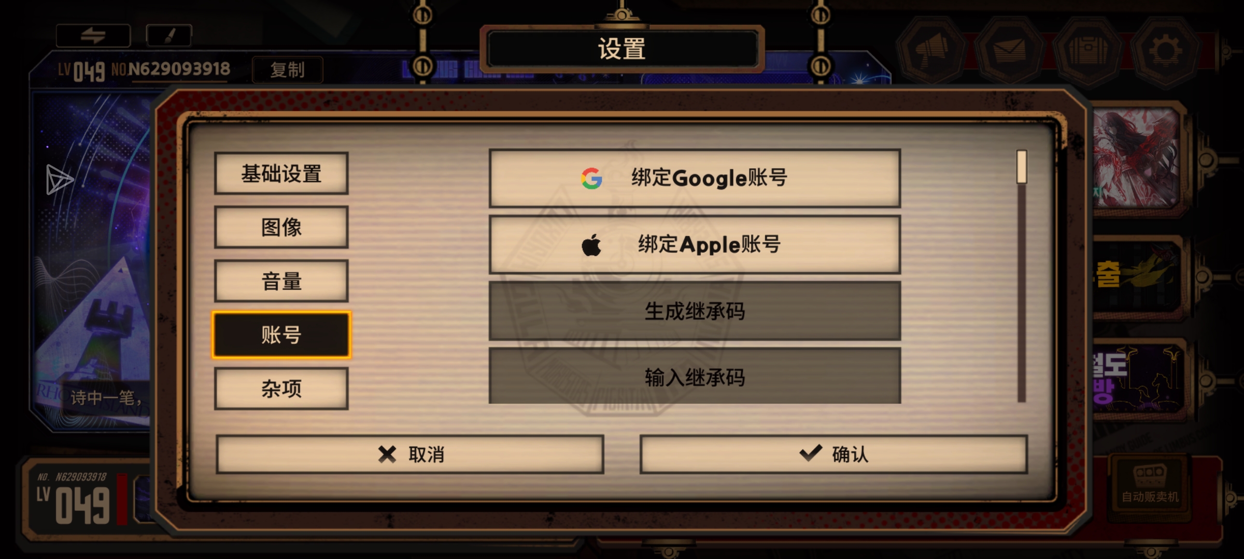Click the 生成继承码 button
This screenshot has height=559, width=1244.
click(695, 311)
